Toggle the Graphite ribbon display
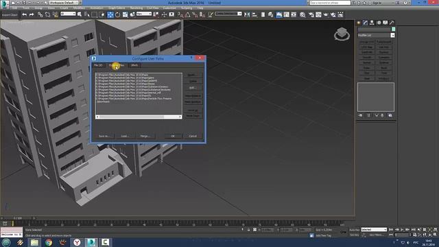 pyautogui.click(x=279, y=14)
